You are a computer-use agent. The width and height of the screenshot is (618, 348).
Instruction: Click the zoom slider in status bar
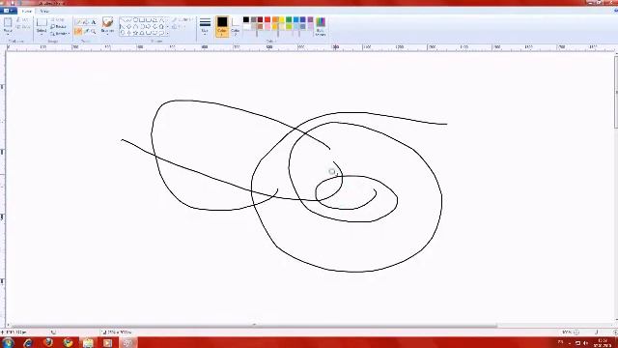(x=596, y=333)
